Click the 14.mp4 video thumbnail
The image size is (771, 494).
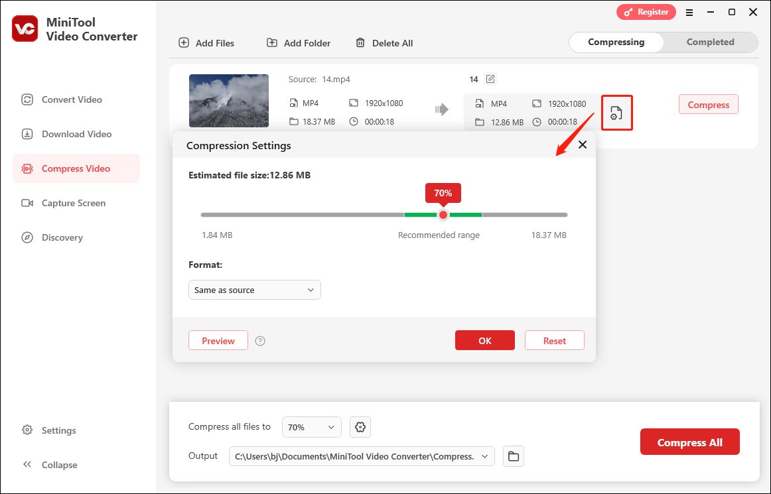(x=229, y=101)
